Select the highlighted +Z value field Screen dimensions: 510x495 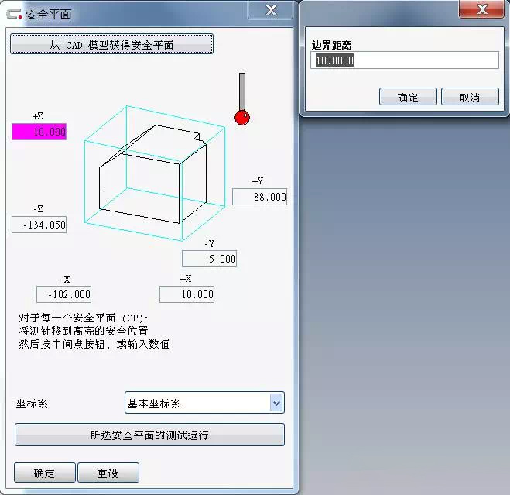[x=39, y=132]
